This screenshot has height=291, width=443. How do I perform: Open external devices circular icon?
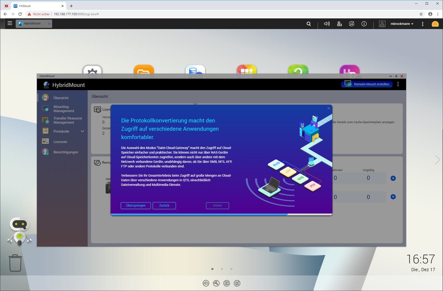(x=351, y=24)
